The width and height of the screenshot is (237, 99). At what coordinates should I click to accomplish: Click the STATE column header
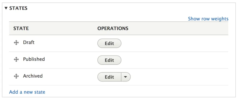point(21,28)
